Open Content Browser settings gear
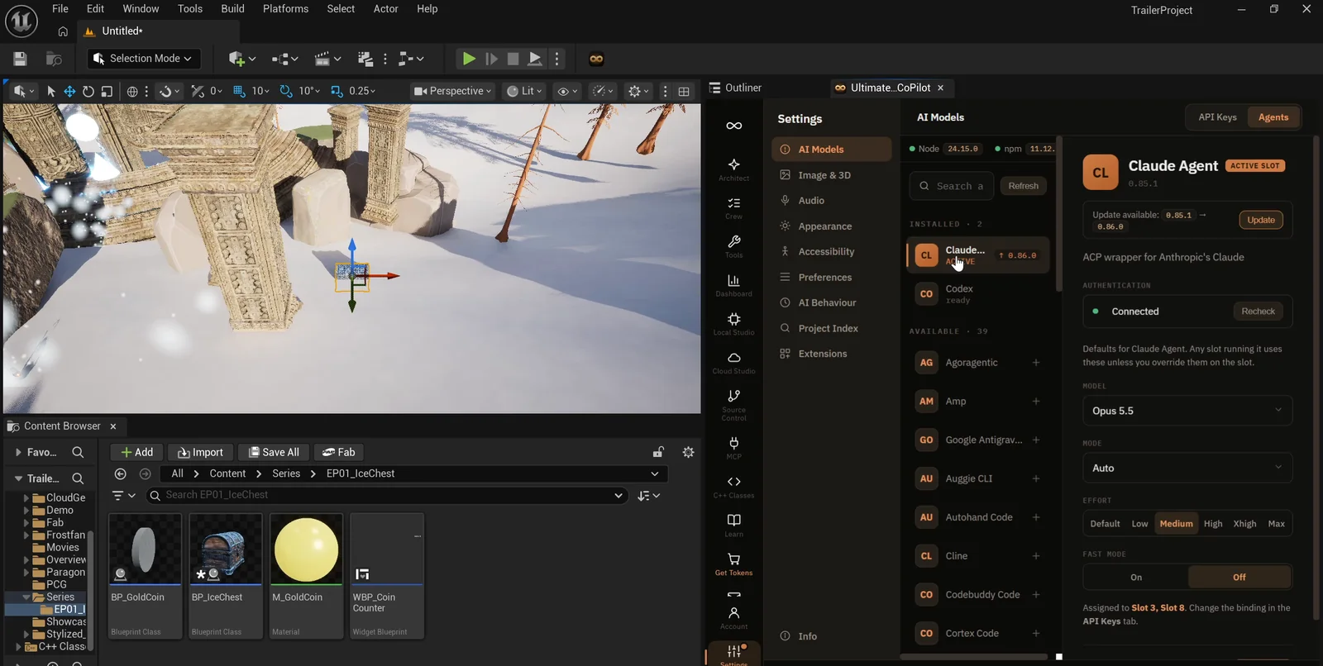1323x666 pixels. 688,452
